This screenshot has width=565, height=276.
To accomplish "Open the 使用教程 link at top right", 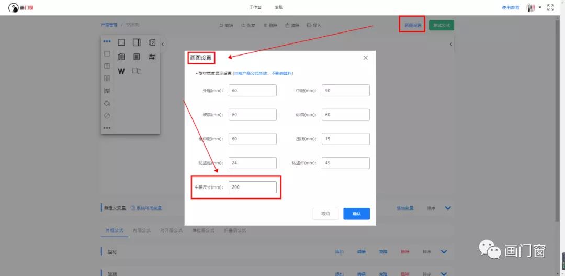I will (x=511, y=7).
